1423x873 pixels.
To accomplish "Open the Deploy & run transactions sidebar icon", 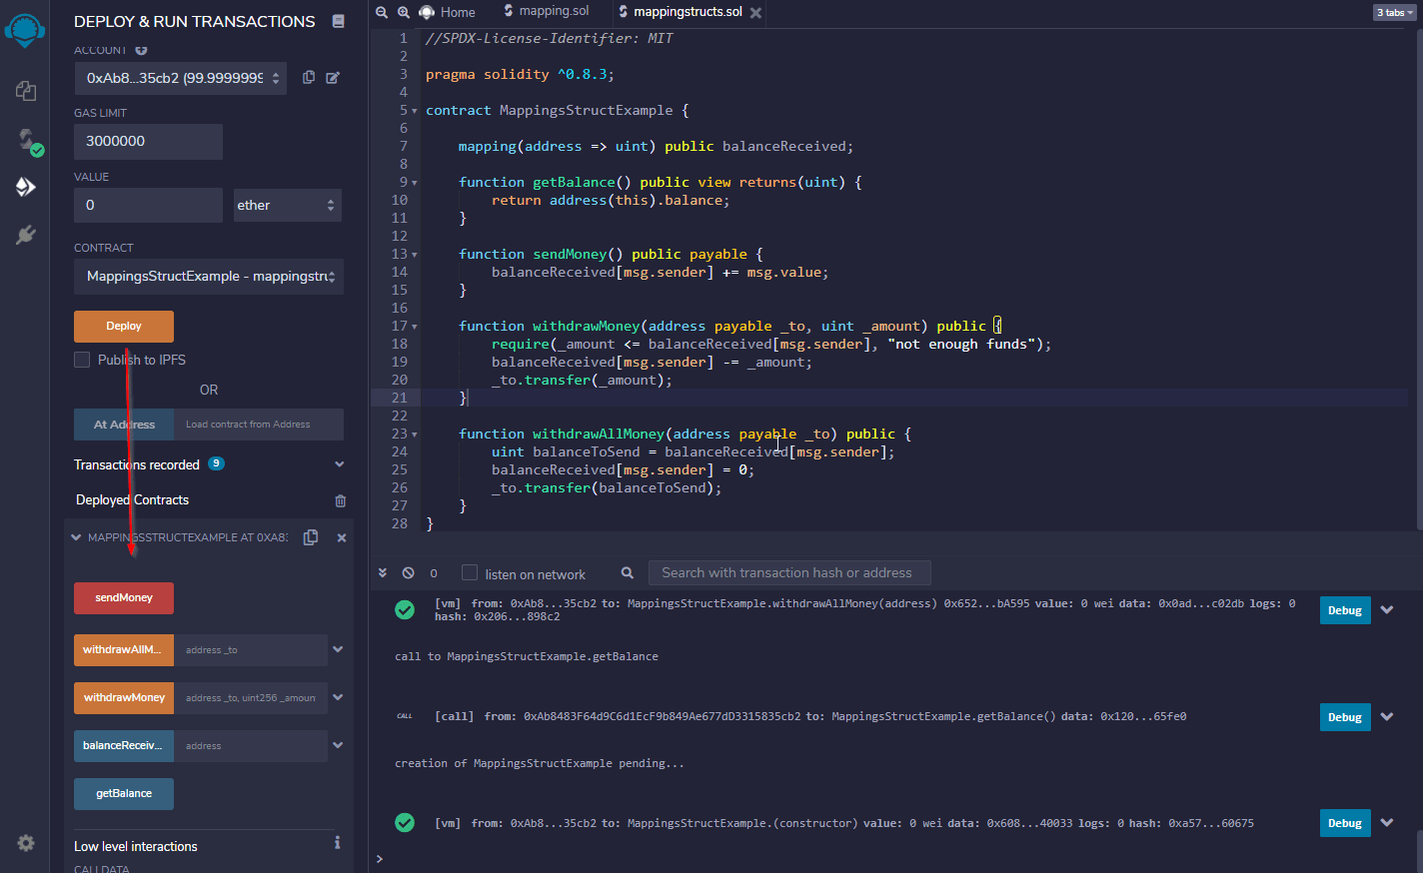I will pos(26,187).
